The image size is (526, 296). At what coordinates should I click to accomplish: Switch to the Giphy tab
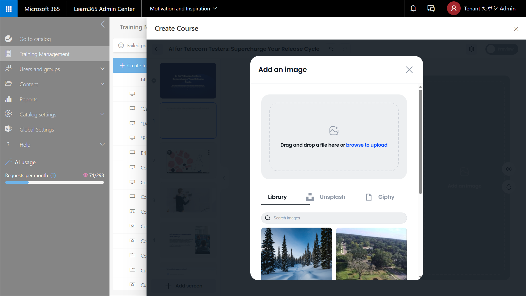[380, 197]
